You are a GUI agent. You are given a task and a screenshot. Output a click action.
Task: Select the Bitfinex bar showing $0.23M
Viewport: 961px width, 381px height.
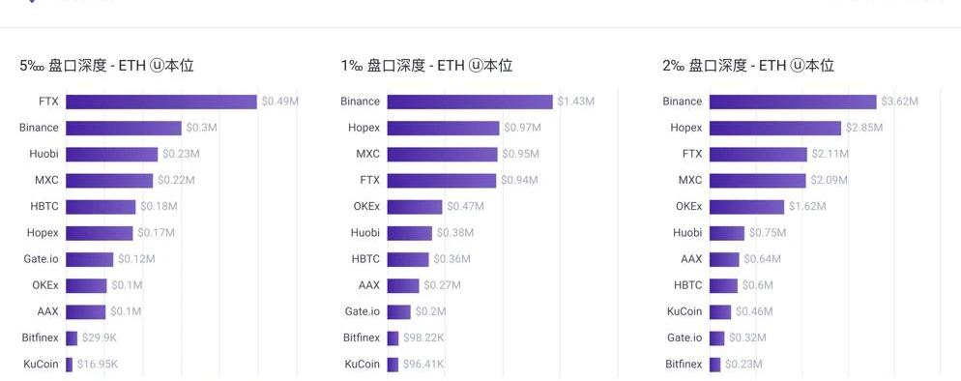pos(715,365)
